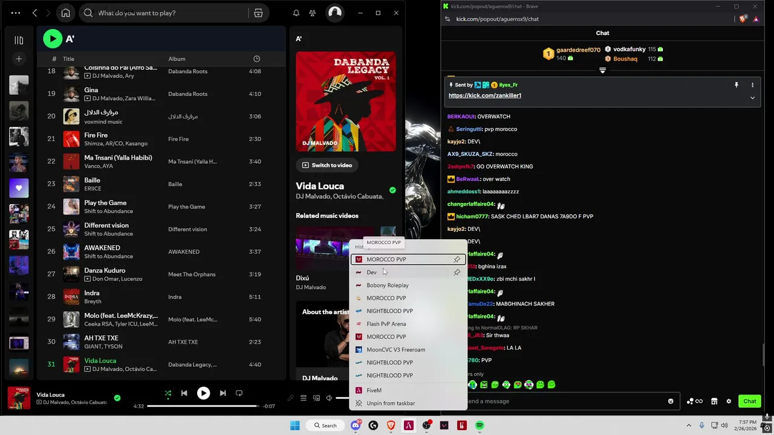774x435 pixels.
Task: Click the green playlist play button
Action: coord(53,39)
